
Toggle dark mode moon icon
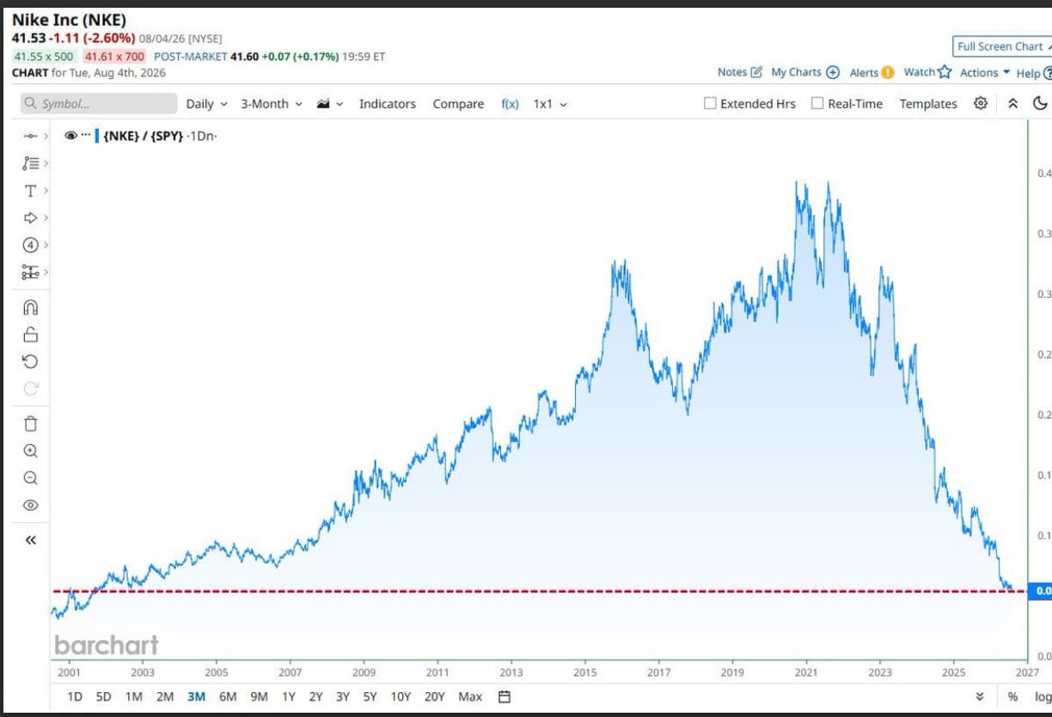[1040, 104]
